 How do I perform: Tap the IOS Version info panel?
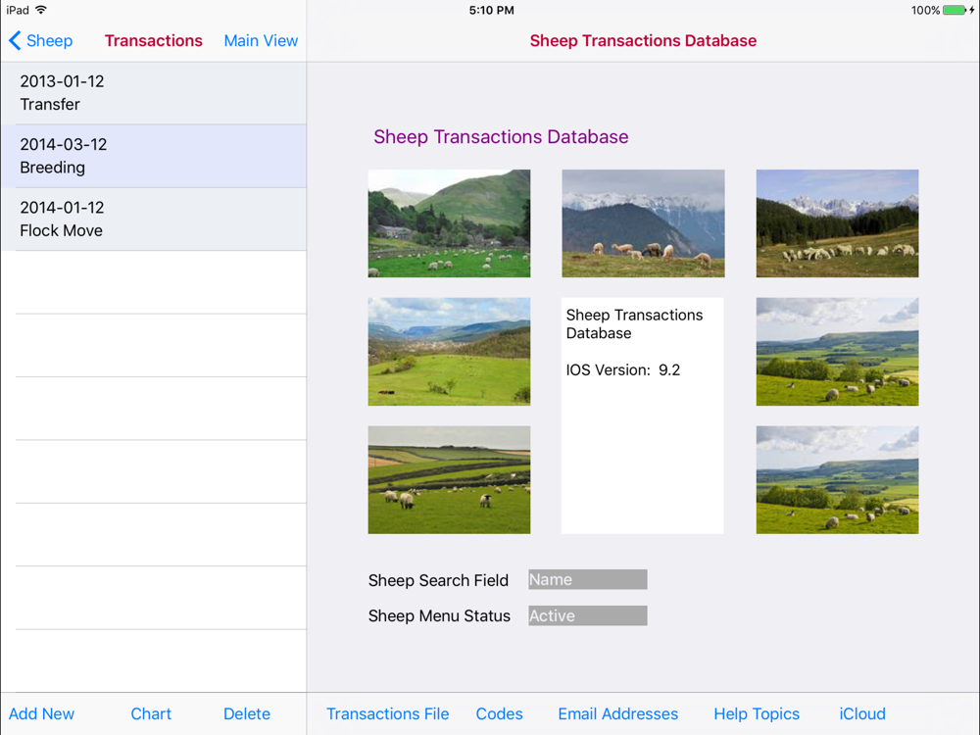[643, 416]
